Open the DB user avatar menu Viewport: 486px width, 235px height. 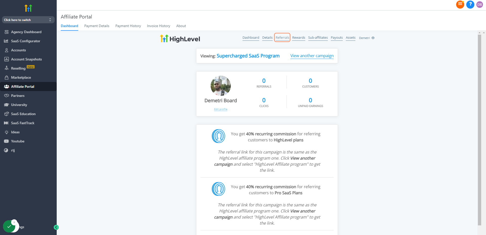480,5
